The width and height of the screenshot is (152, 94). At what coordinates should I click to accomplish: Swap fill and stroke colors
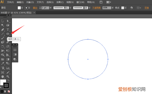[x=9, y=80]
